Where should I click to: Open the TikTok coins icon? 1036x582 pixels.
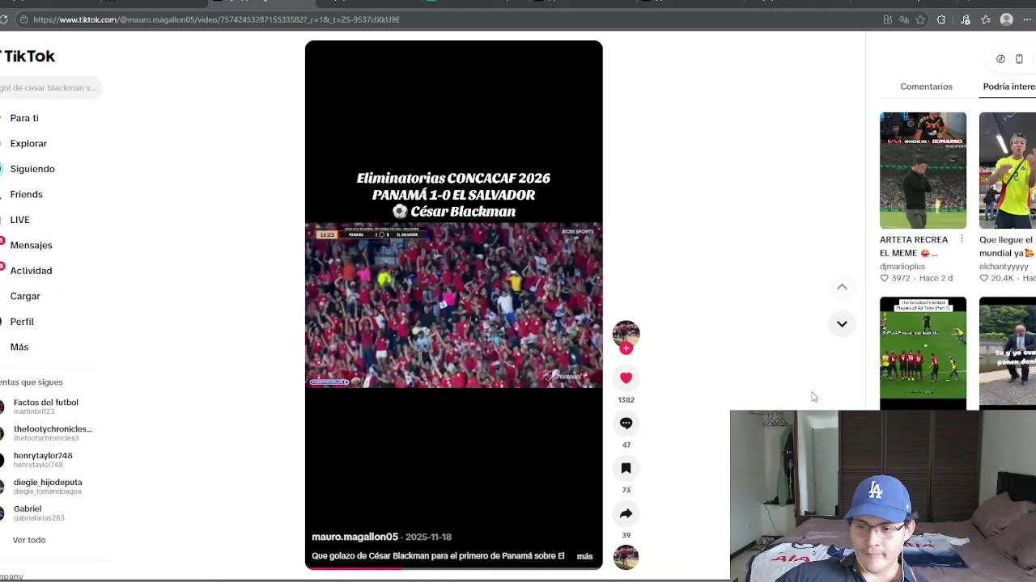pyautogui.click(x=1000, y=59)
